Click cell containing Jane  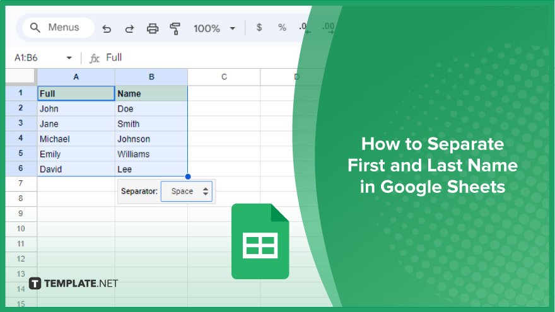tap(76, 124)
